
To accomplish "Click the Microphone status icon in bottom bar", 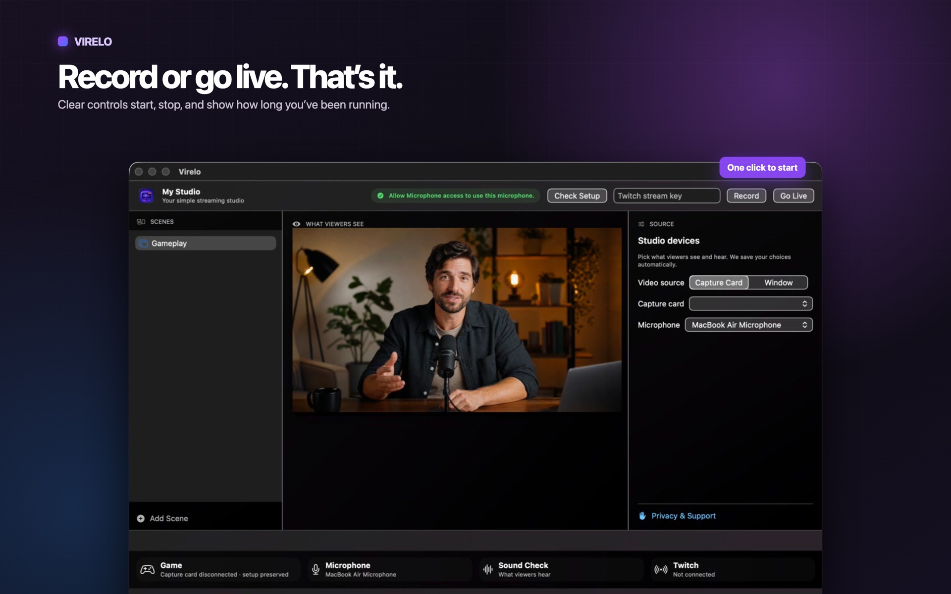I will [x=316, y=570].
